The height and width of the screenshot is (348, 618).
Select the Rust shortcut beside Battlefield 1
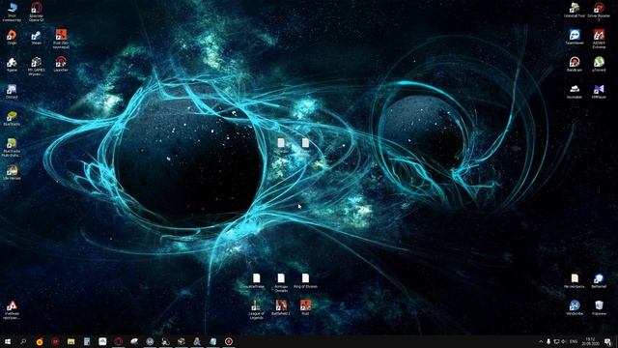[305, 307]
